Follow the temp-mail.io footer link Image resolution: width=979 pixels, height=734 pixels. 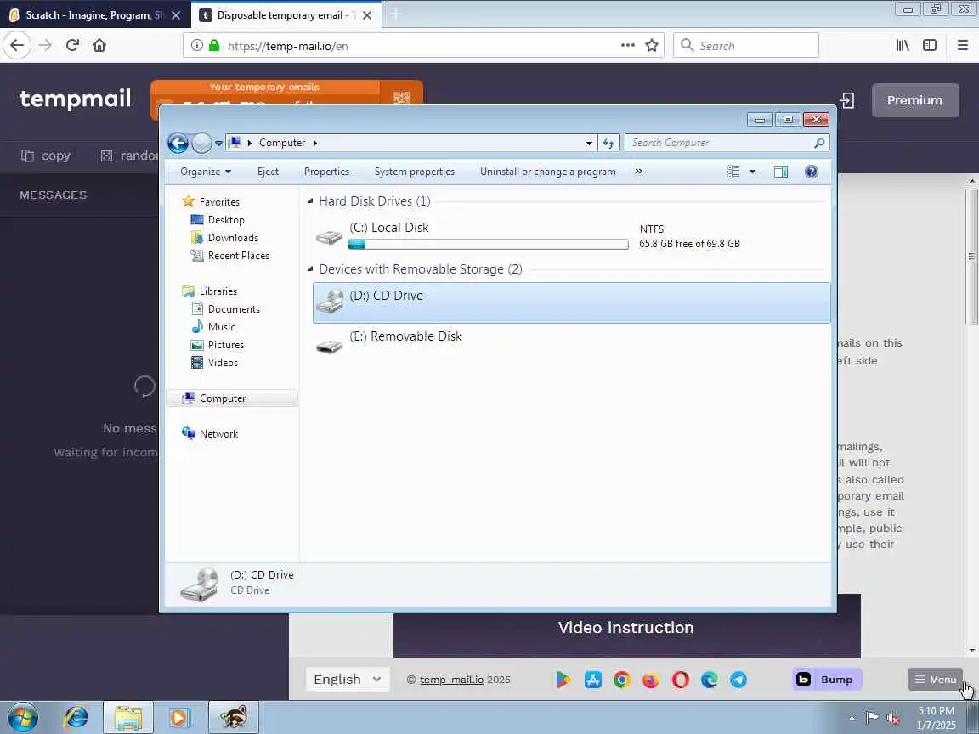(451, 680)
